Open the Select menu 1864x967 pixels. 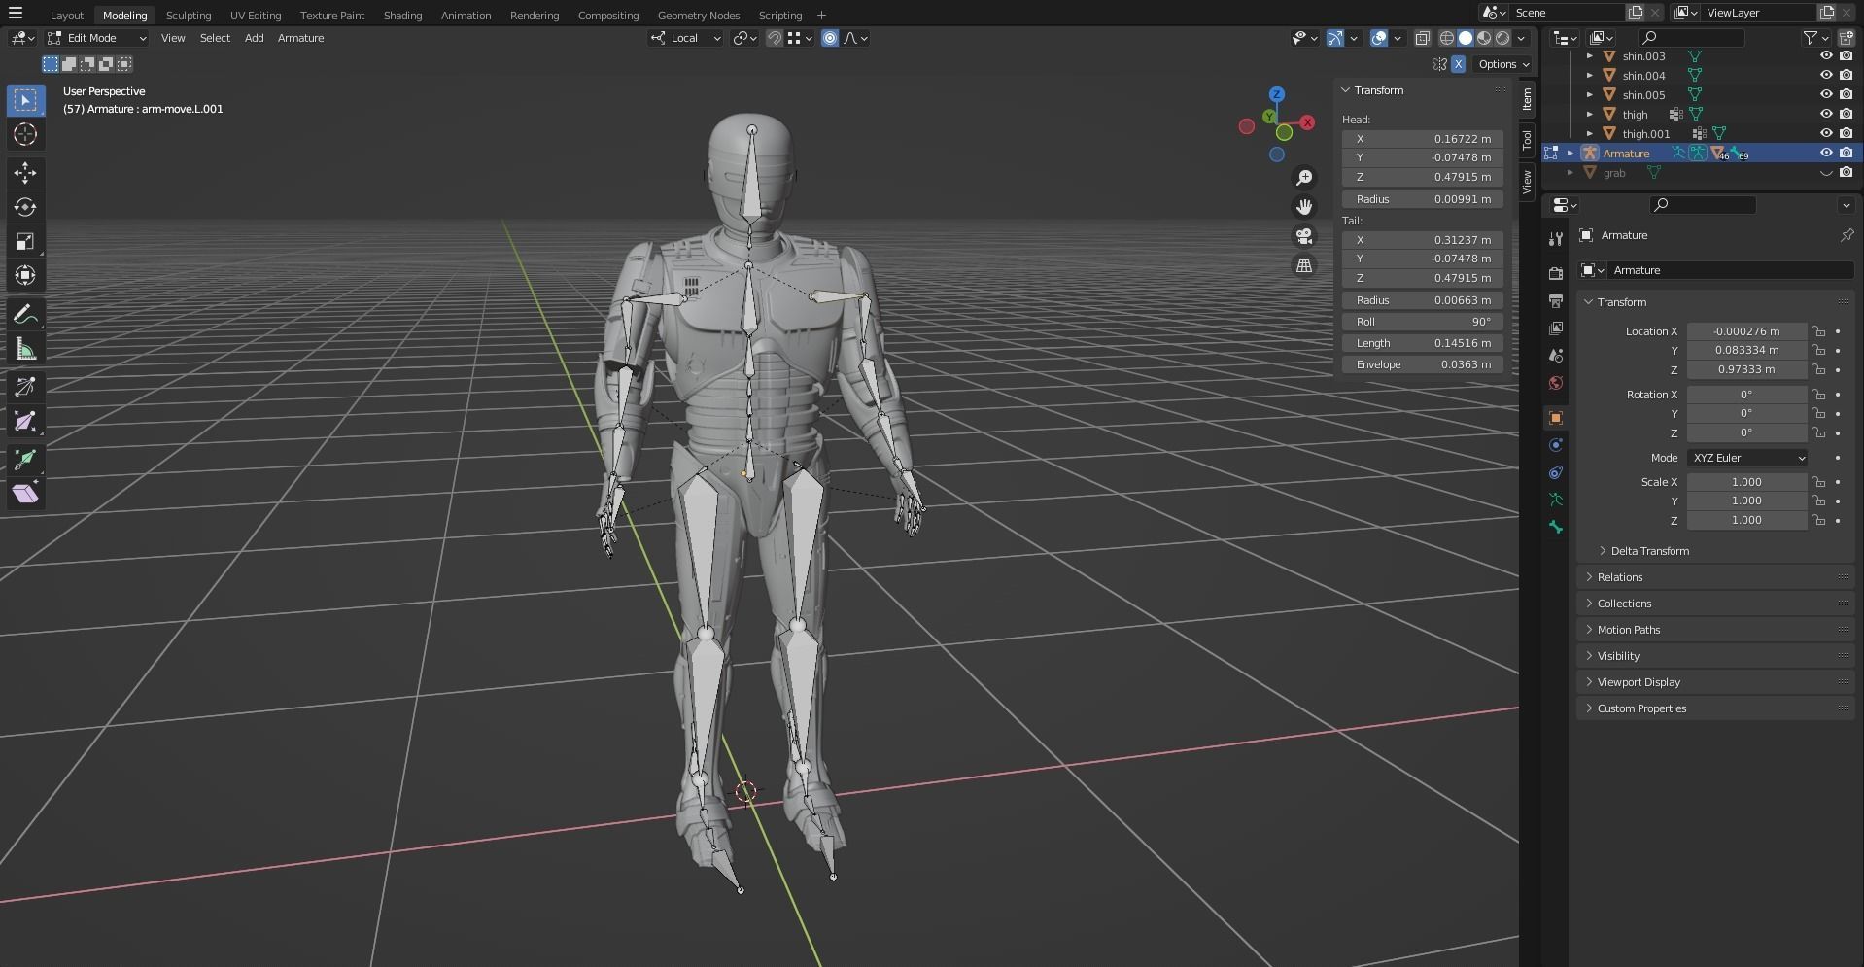[215, 38]
